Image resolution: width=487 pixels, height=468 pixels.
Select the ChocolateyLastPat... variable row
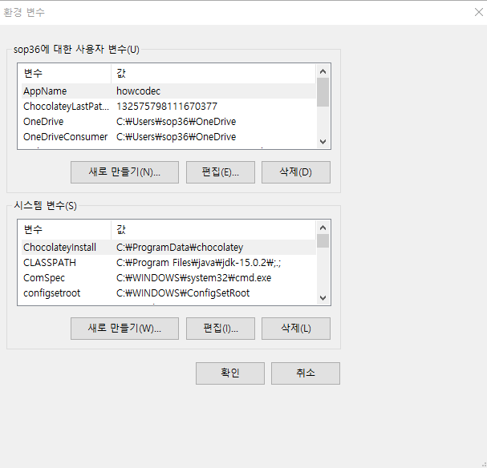[x=168, y=107]
